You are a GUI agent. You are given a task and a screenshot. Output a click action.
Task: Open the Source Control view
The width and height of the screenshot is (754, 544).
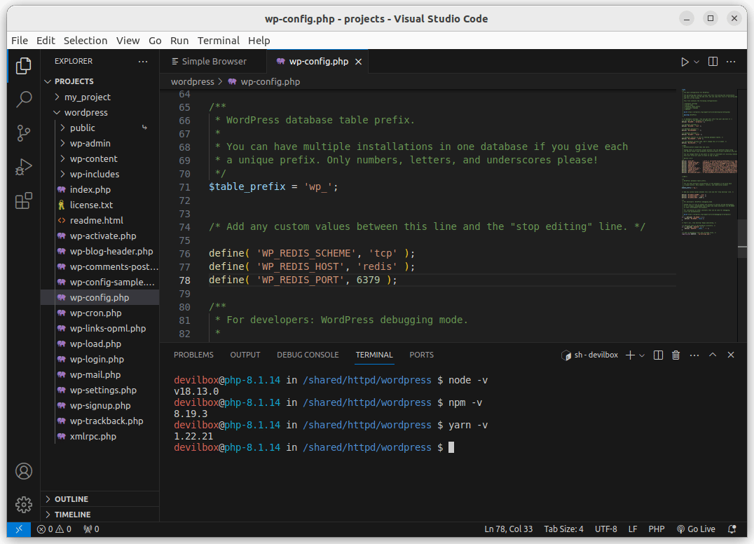[x=24, y=132]
